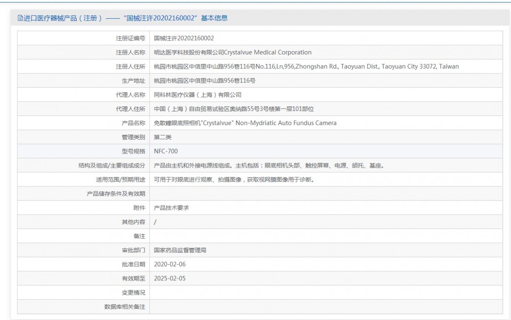
Task: Select the approval date 2020-02-06
Action: click(169, 264)
